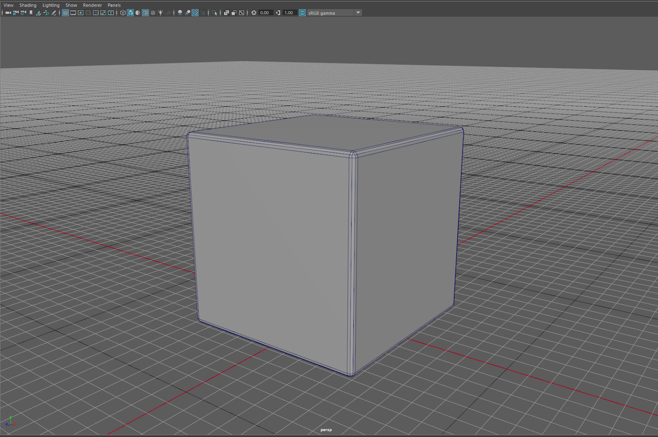
Task: Open the Shading menu
Action: coord(28,5)
